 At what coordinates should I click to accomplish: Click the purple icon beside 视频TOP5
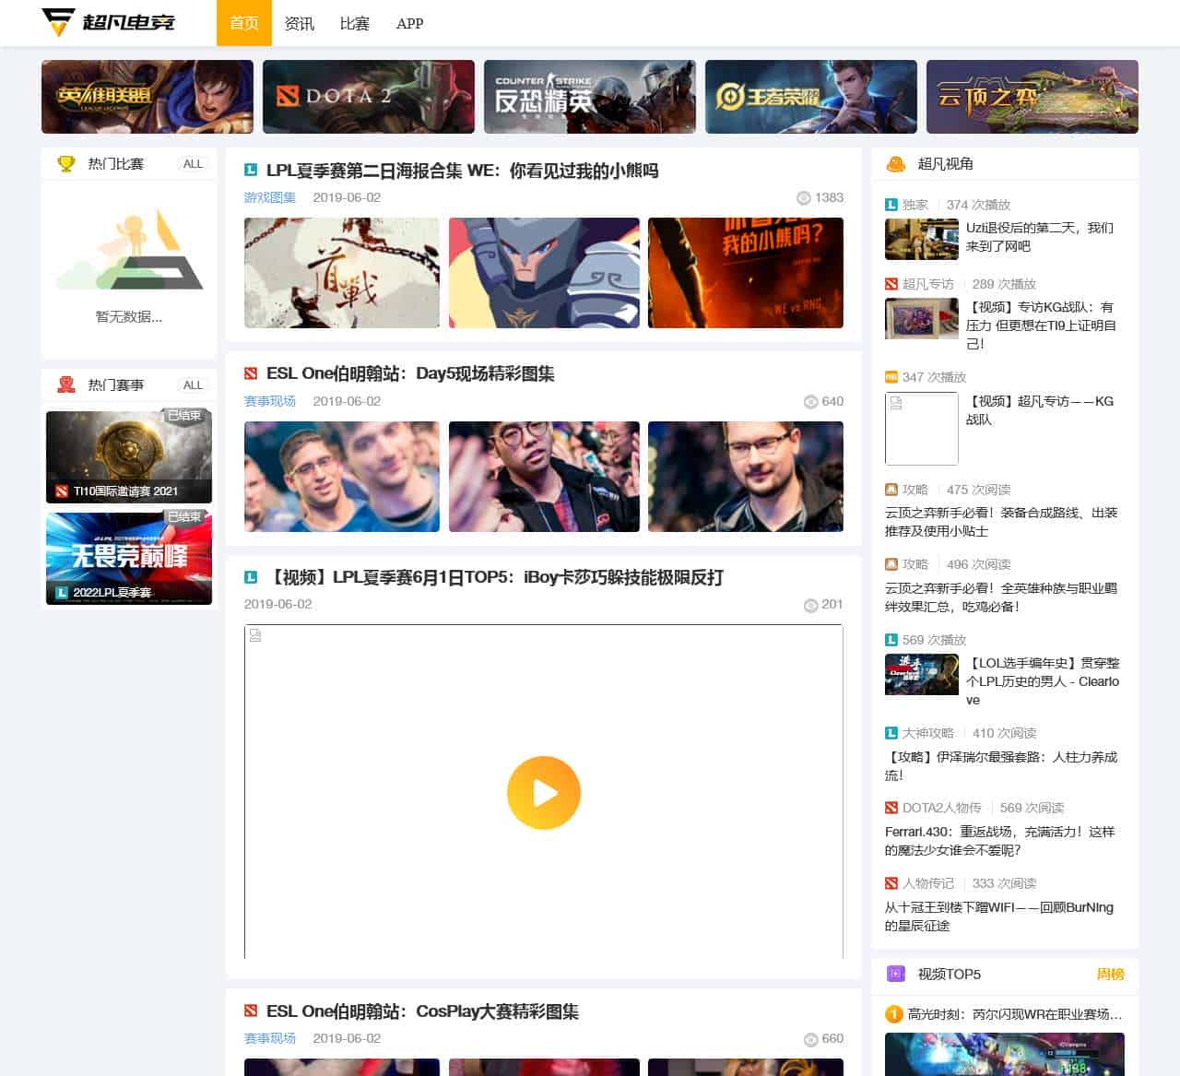tap(895, 974)
